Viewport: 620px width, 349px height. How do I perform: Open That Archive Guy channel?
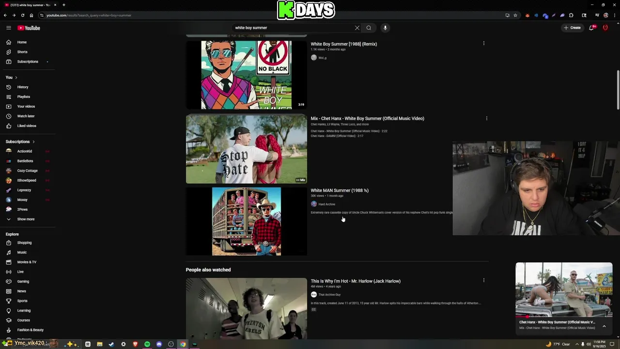pos(329,295)
